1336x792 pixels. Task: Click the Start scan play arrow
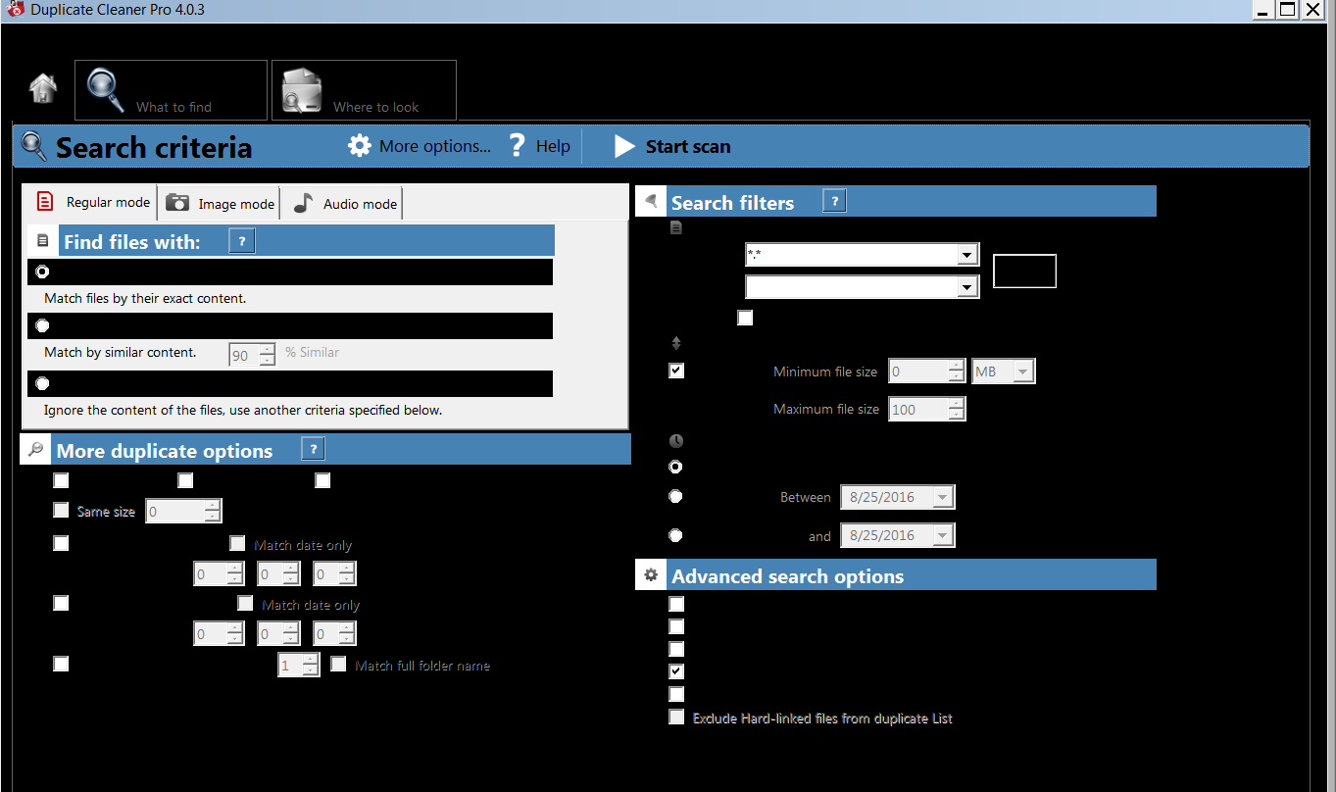pyautogui.click(x=624, y=146)
